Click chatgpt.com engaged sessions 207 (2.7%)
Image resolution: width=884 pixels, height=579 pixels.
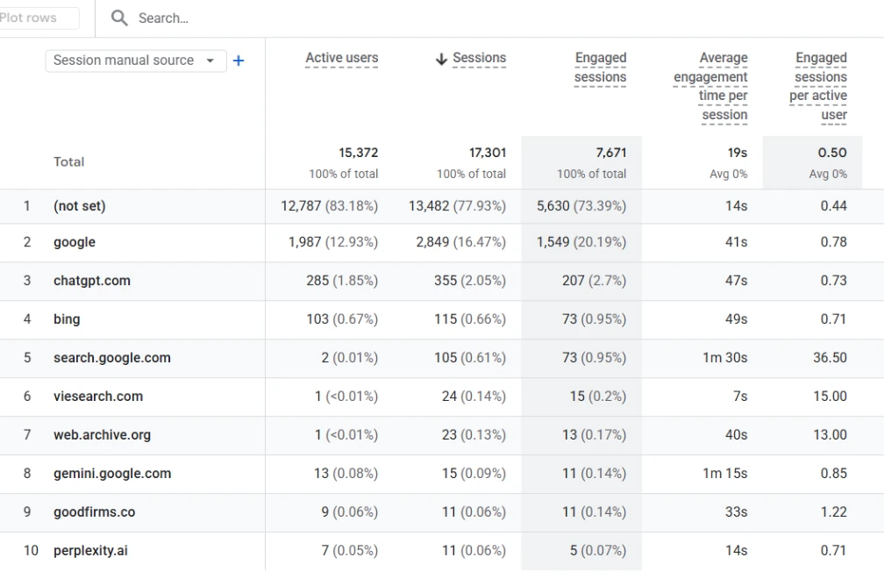point(595,281)
